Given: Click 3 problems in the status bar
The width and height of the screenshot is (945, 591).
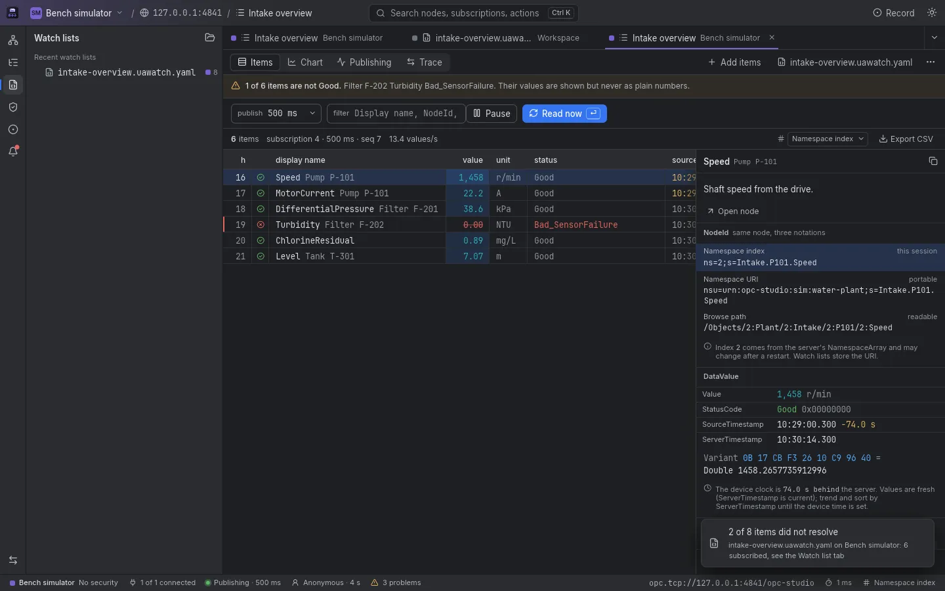Looking at the screenshot, I should click(396, 582).
